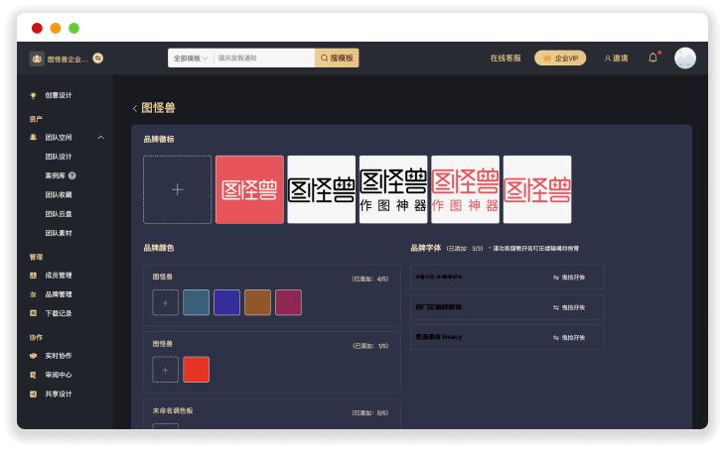Open 案例库 in the sidebar
The width and height of the screenshot is (725, 450).
(x=55, y=175)
